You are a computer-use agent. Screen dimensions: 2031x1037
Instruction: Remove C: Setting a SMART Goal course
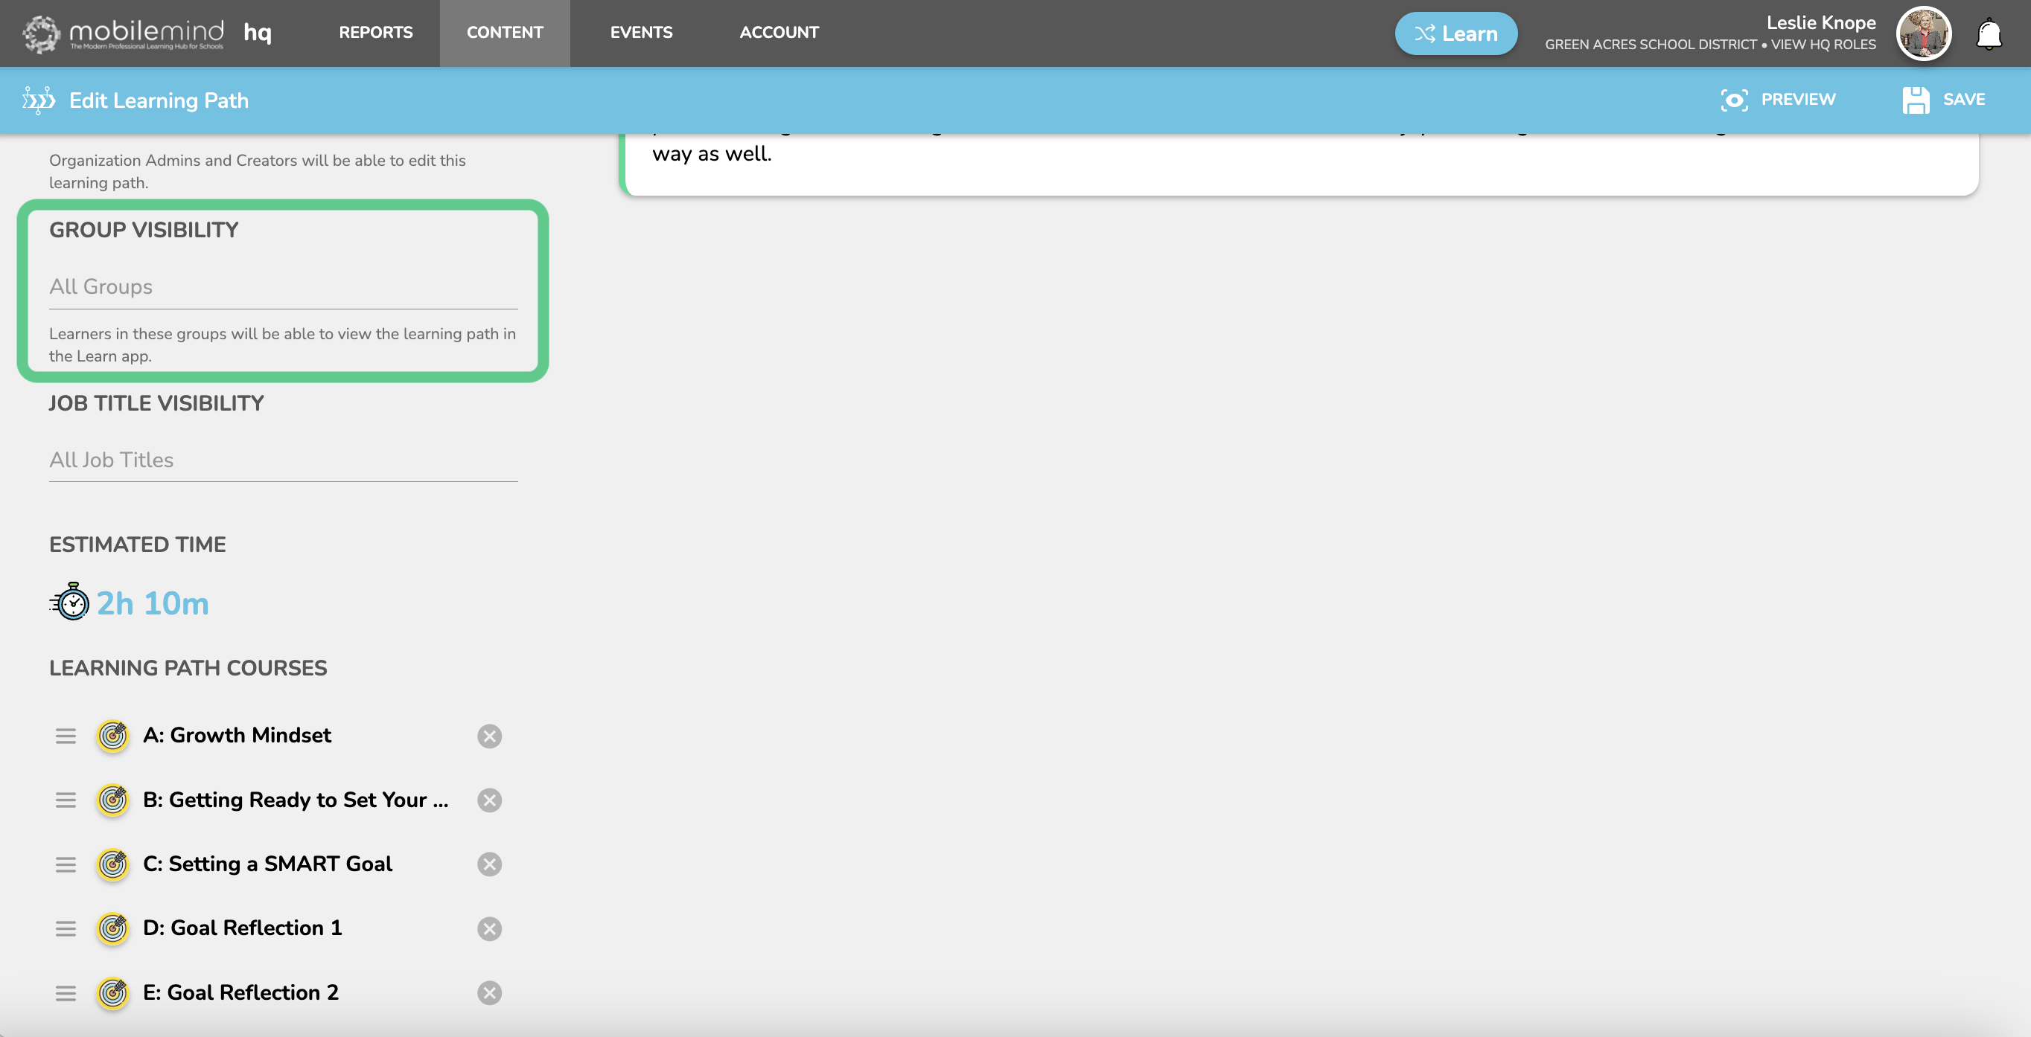pos(489,864)
